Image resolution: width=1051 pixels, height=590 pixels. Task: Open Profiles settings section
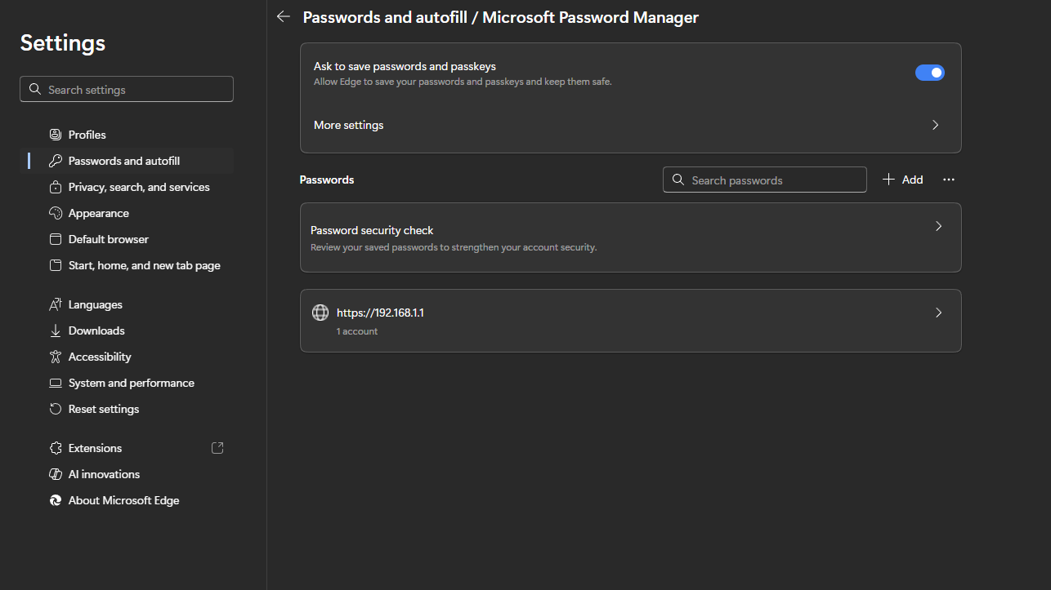(x=127, y=135)
